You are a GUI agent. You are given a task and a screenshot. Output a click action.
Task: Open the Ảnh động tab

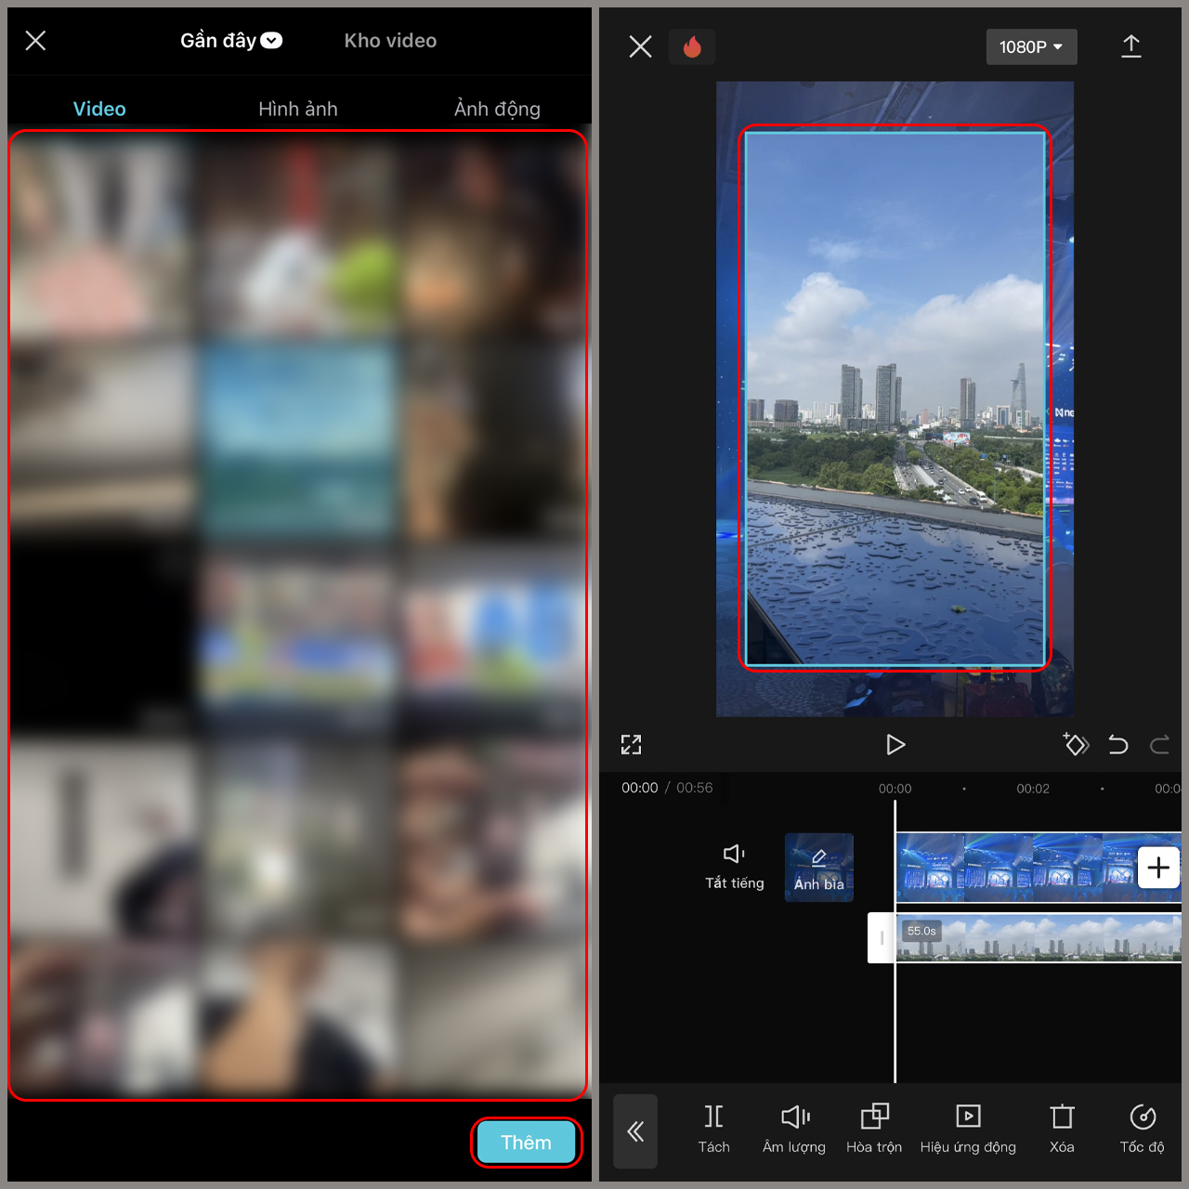click(497, 109)
